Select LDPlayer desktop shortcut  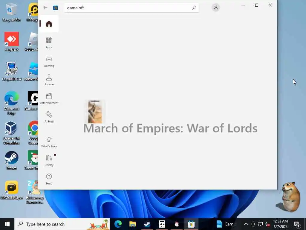click(33, 13)
